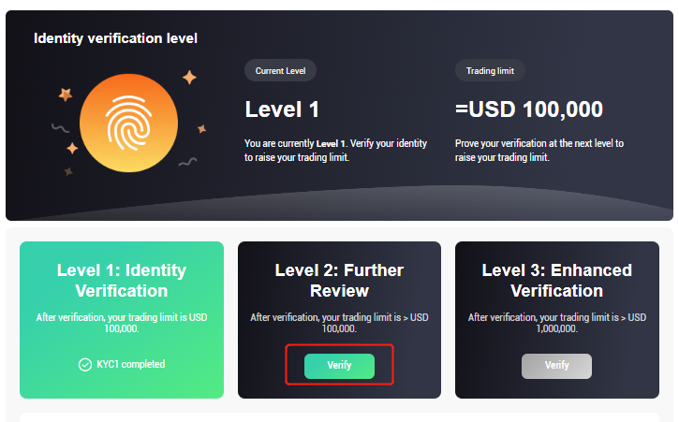
Task: Click the sparkle star at lower left of the fingerprint
Action: pyautogui.click(x=72, y=148)
